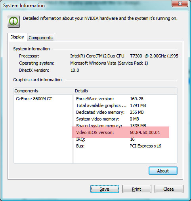
Task: Switch to the Components tab
Action: (x=41, y=38)
